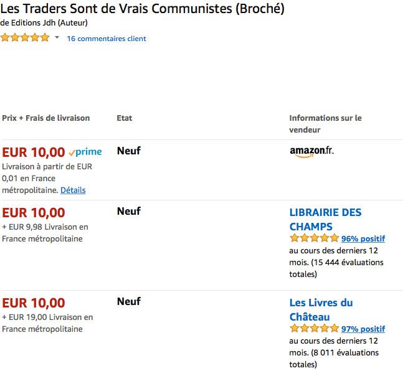The width and height of the screenshot is (403, 371).
Task: Click Les Livres du Château star rating
Action: coord(314,329)
